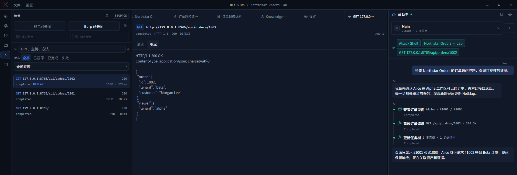Show the 响应 sub-tab
Image resolution: width=517 pixels, height=175 pixels.
(153, 44)
